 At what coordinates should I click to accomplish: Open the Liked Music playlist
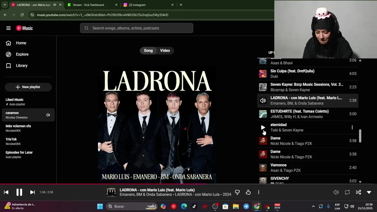[28, 102]
